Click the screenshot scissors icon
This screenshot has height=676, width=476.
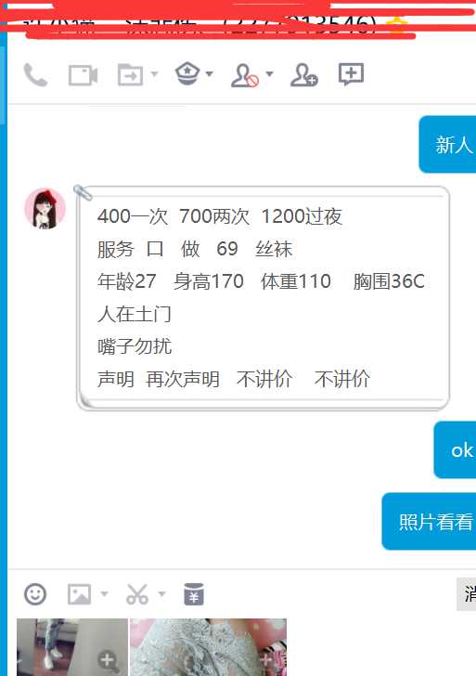137,594
